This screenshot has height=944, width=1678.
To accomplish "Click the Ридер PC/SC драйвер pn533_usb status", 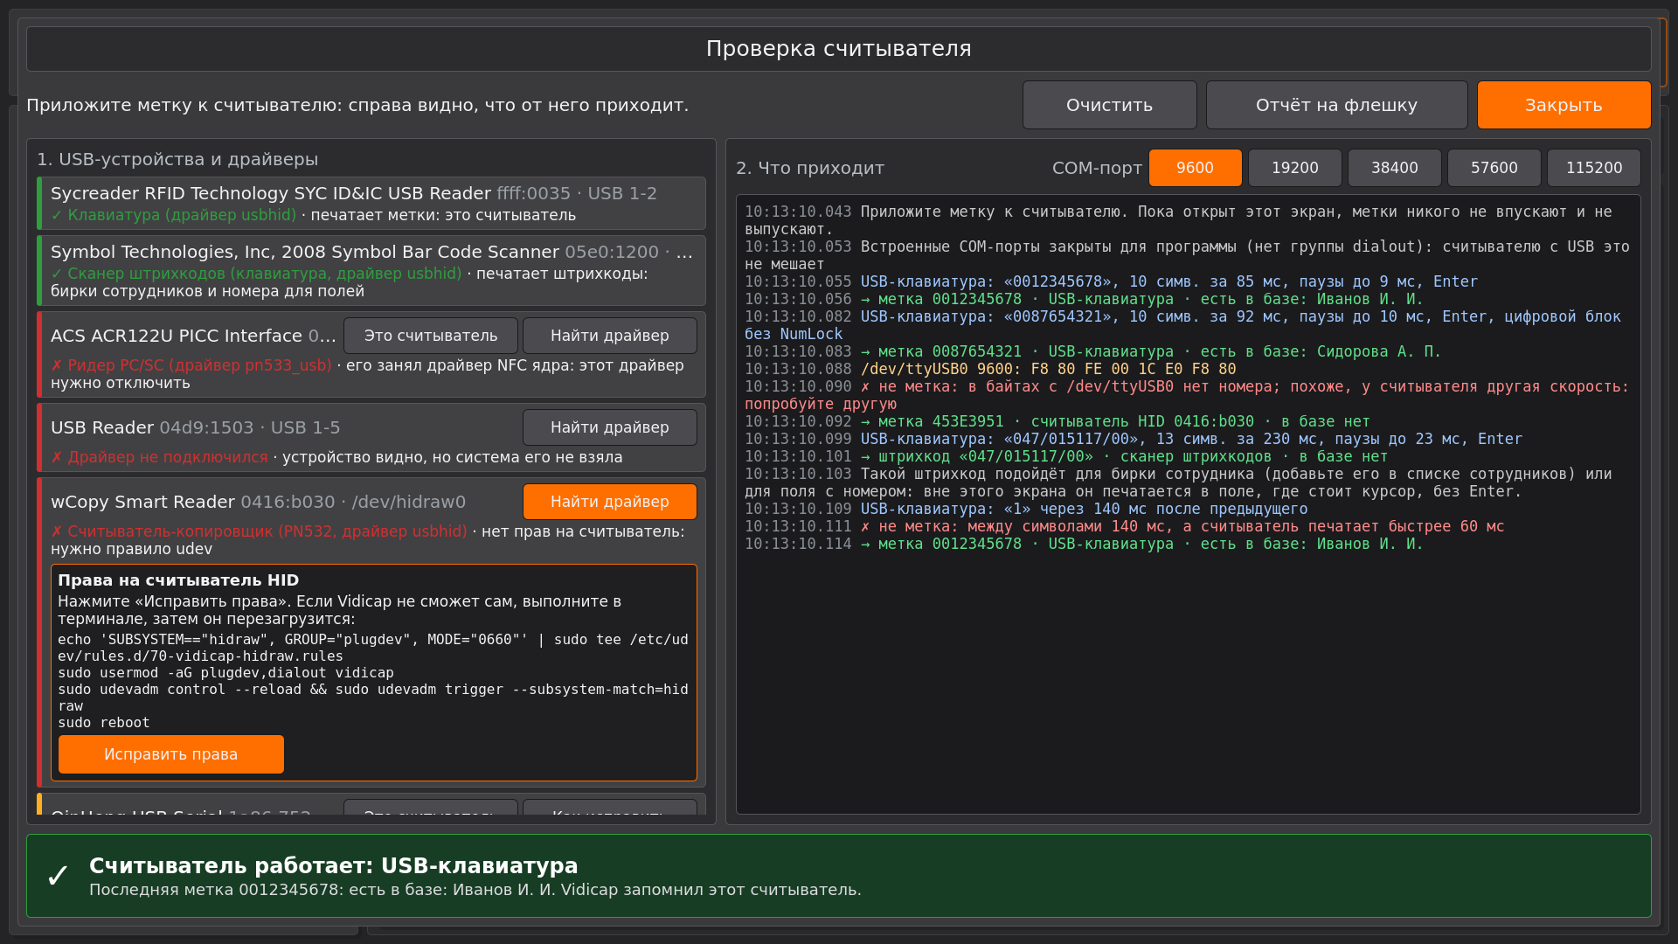I will tap(191, 365).
